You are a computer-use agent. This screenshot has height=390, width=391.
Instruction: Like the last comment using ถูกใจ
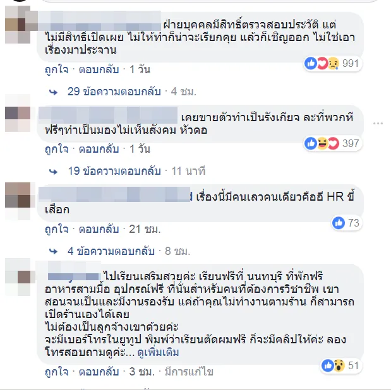(x=56, y=372)
